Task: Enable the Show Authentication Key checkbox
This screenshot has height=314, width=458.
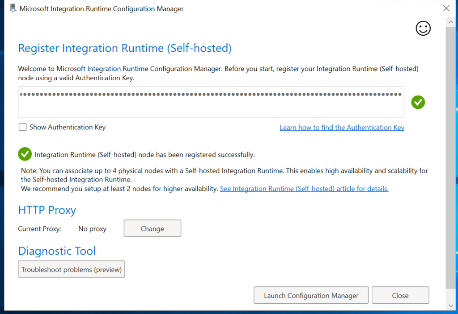Action: (22, 127)
